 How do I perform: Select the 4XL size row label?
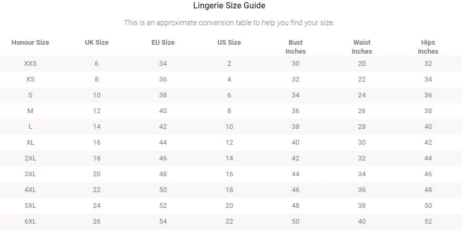point(31,190)
